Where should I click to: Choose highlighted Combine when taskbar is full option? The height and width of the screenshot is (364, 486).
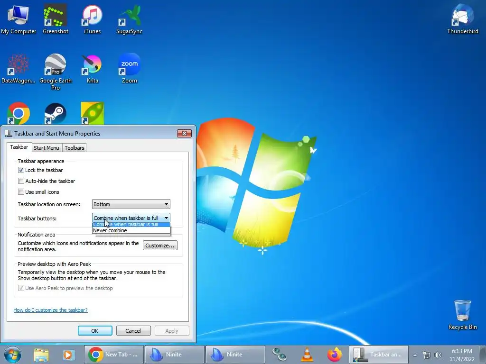coord(131,225)
